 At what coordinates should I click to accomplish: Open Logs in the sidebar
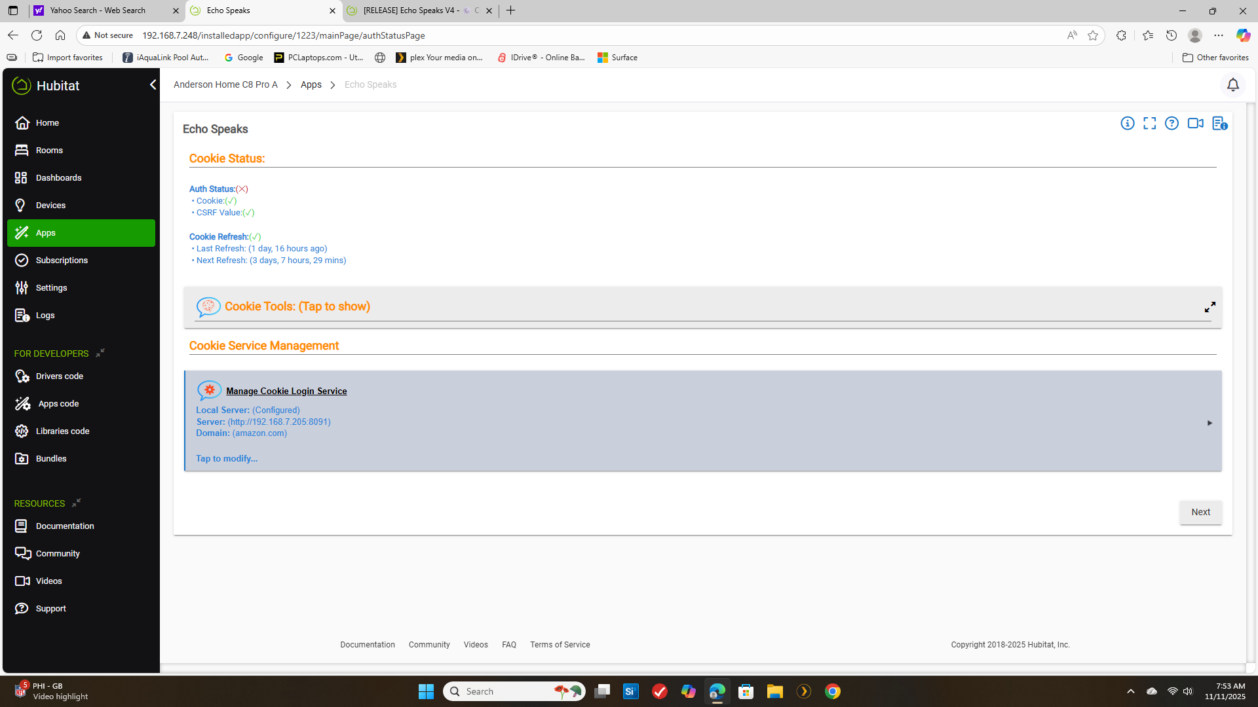point(45,316)
